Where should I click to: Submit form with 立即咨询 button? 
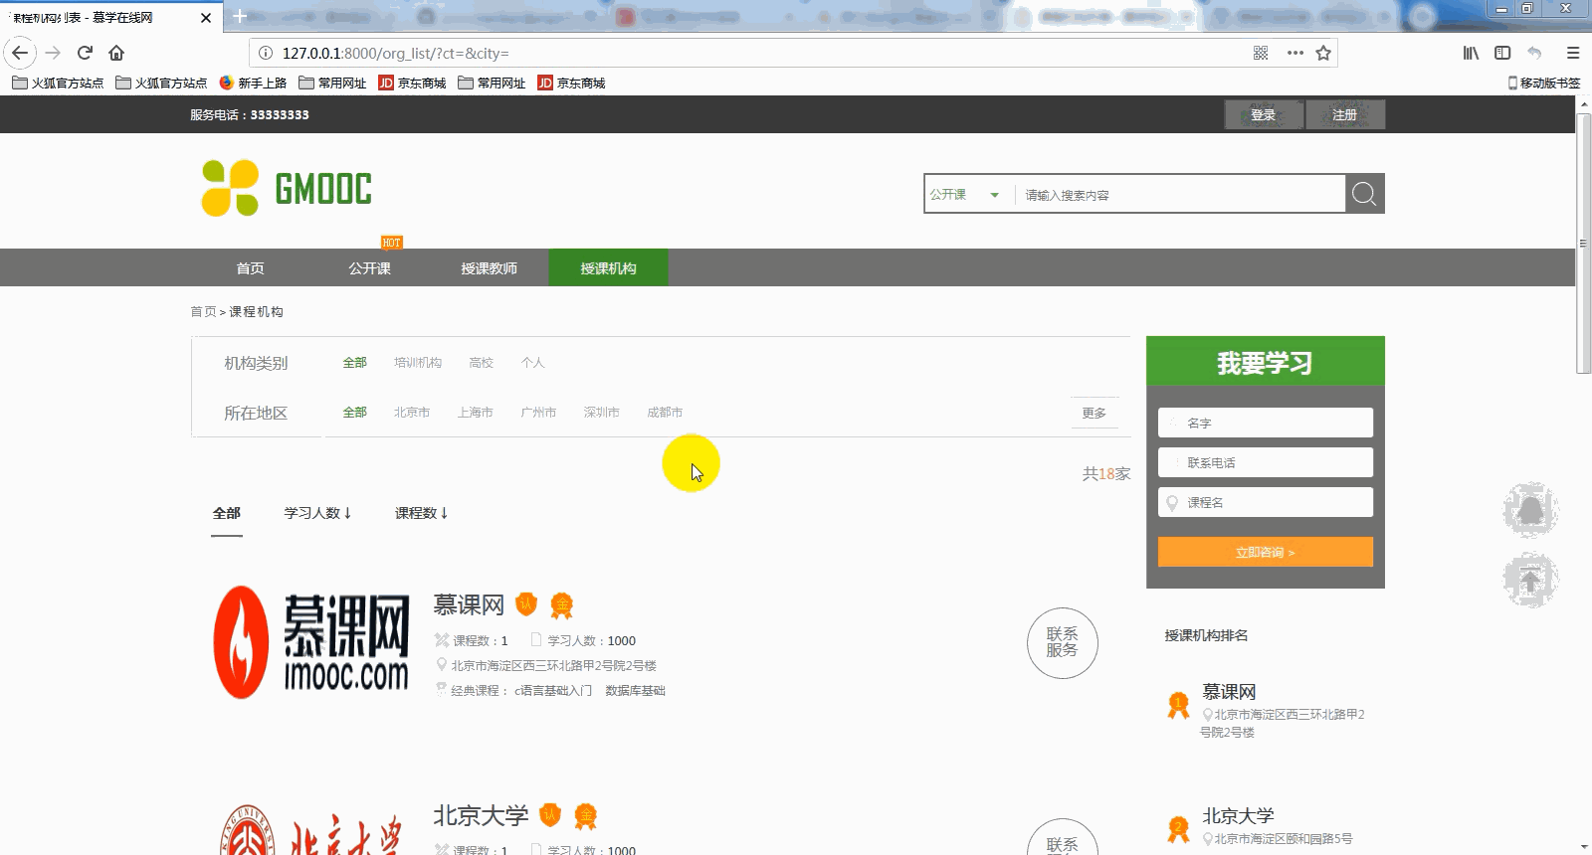tap(1266, 552)
